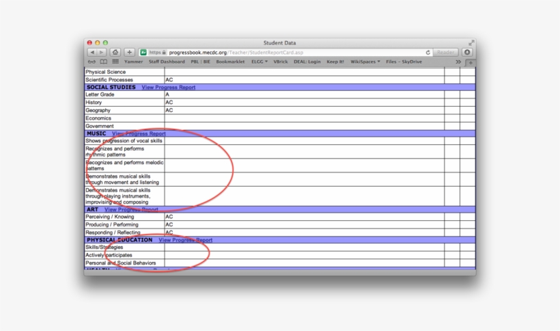Click the History row label
The image size is (560, 331).
click(94, 102)
